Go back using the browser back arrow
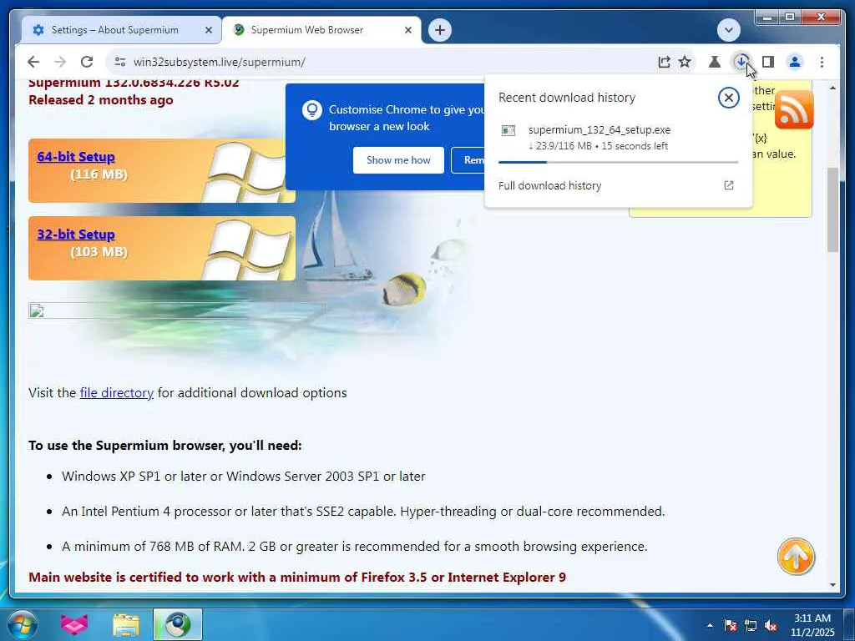 (33, 62)
